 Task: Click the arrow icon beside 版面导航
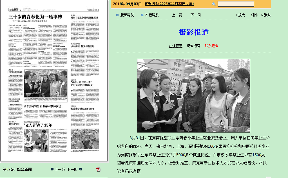(x=118, y=15)
